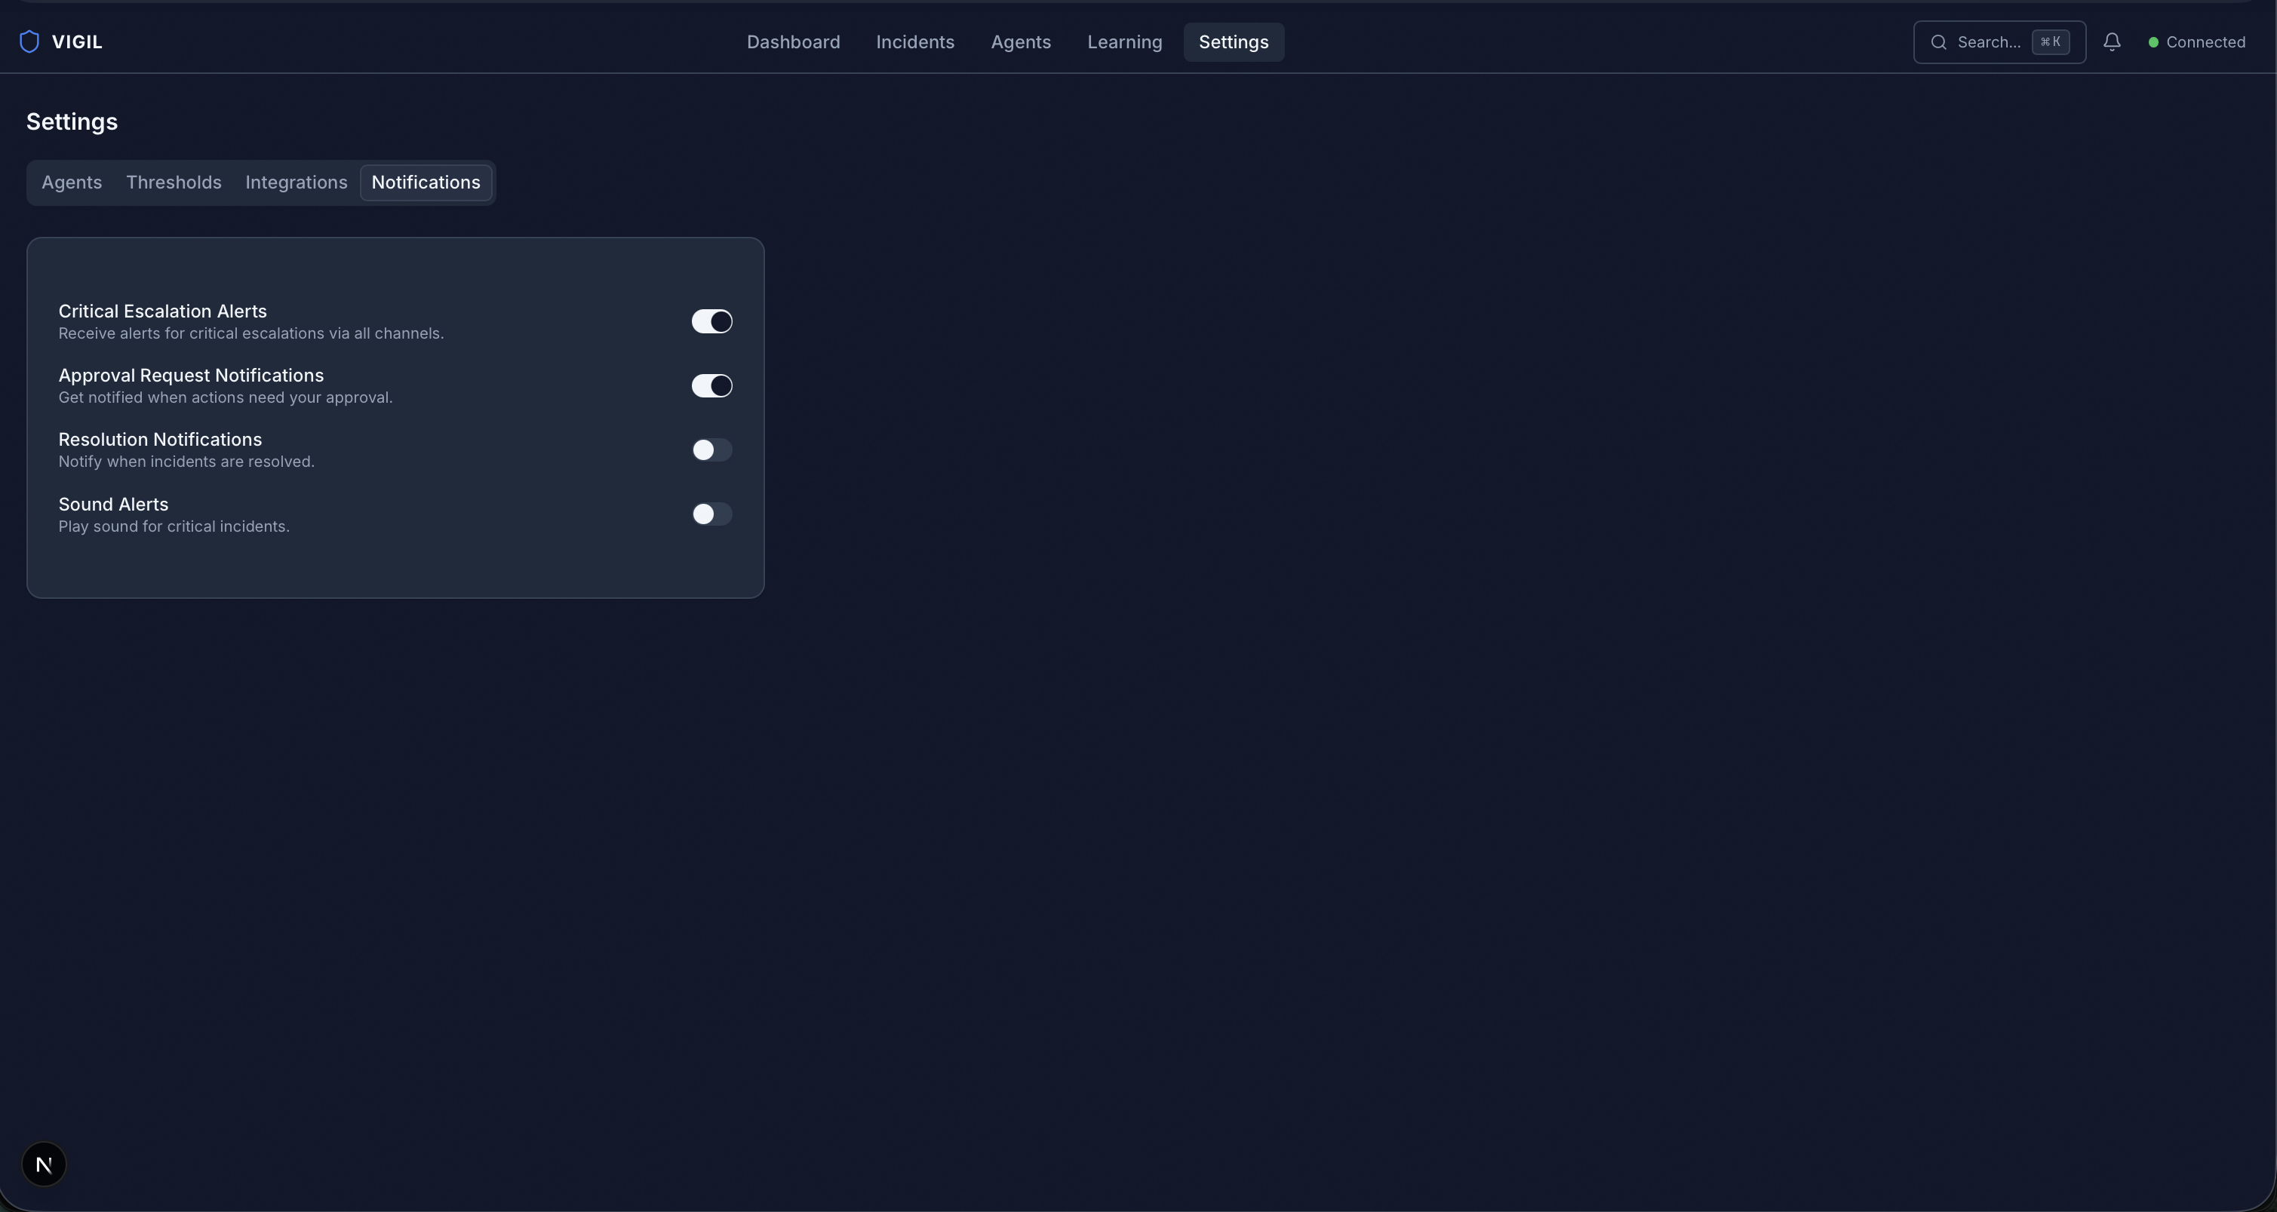Turn on Sound Alerts toggle
The image size is (2277, 1212).
click(x=711, y=514)
